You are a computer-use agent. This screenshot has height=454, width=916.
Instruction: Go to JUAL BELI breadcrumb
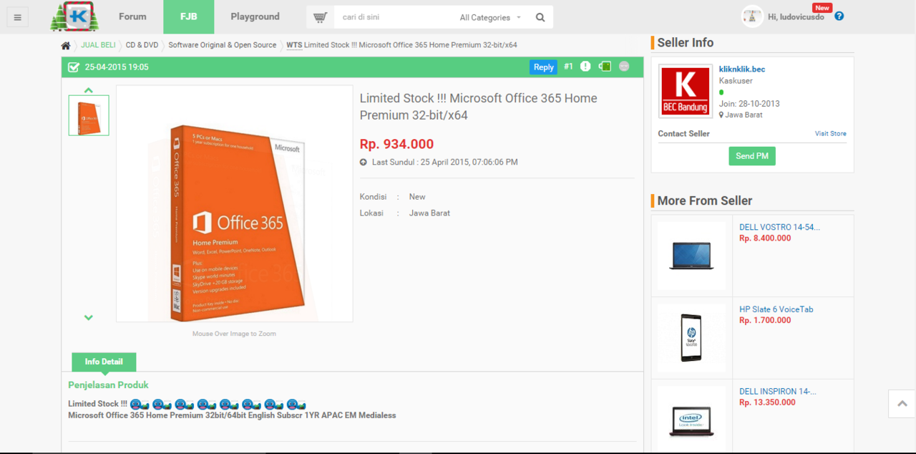pyautogui.click(x=98, y=45)
